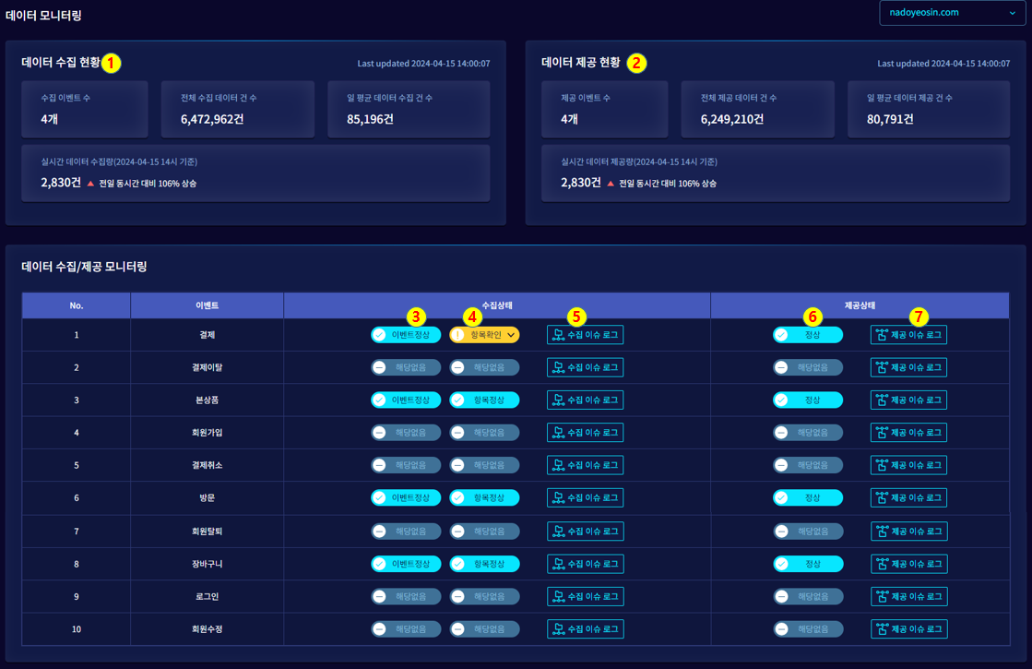Click the 수집상태 column header
The width and height of the screenshot is (1032, 669).
click(497, 305)
